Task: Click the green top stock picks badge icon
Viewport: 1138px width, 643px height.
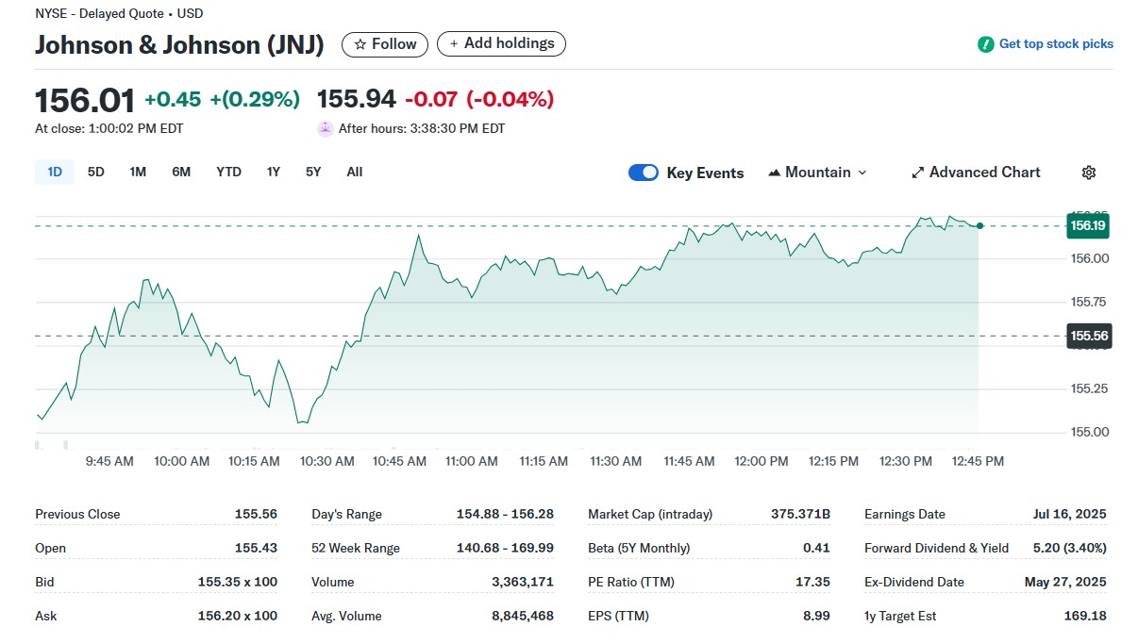Action: tap(986, 44)
